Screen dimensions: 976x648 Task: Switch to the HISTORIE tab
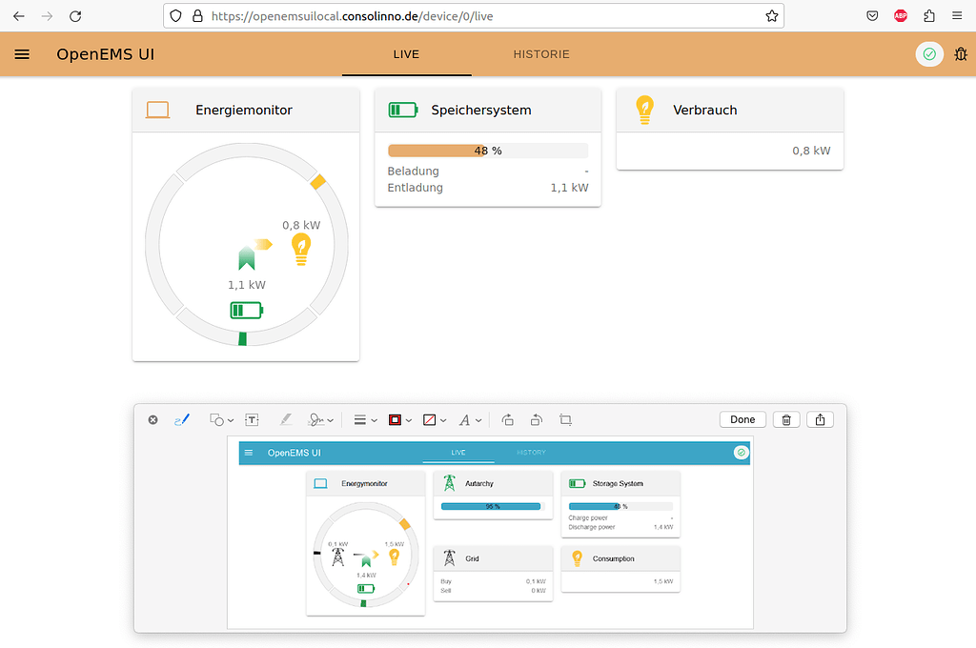coord(541,54)
